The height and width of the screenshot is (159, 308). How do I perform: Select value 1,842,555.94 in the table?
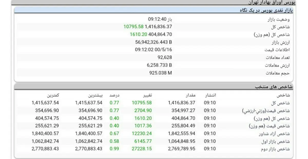pos(181,133)
